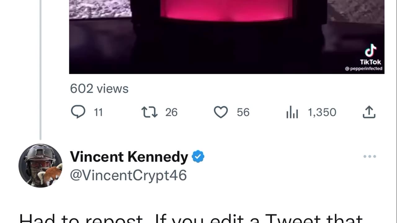
Task: Open the @VincentCrypt46 handle link
Action: coord(128,175)
